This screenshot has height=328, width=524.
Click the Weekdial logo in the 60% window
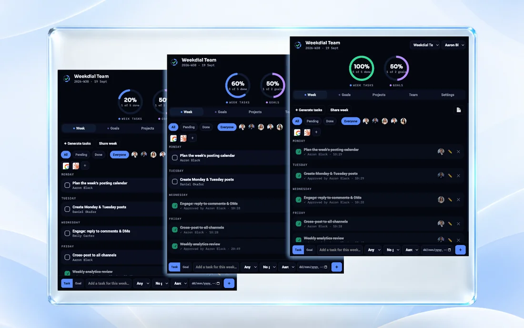click(x=174, y=62)
